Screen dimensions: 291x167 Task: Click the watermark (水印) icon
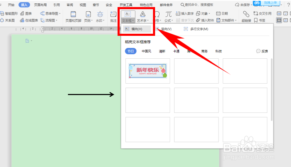tap(100, 14)
